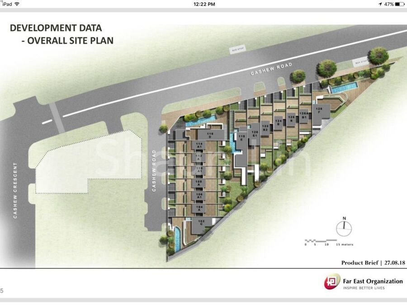
Task: Click the north compass symbol
Action: point(344,226)
